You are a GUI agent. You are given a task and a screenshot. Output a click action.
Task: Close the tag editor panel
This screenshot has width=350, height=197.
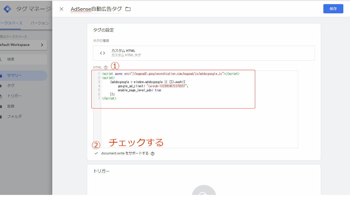pyautogui.click(x=61, y=9)
